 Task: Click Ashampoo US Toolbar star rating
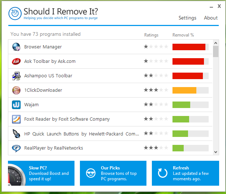pos(156,76)
